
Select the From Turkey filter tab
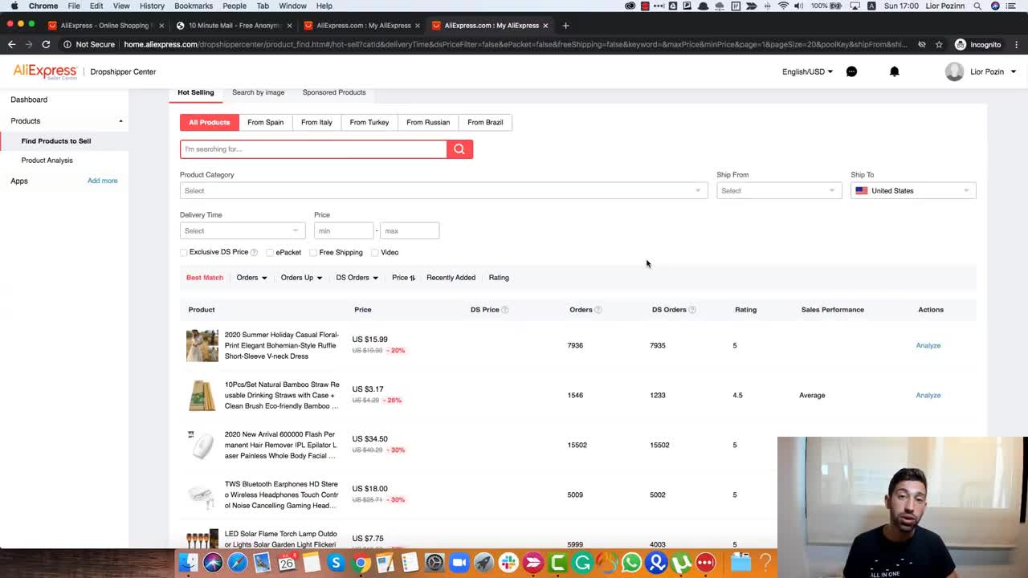coord(369,122)
